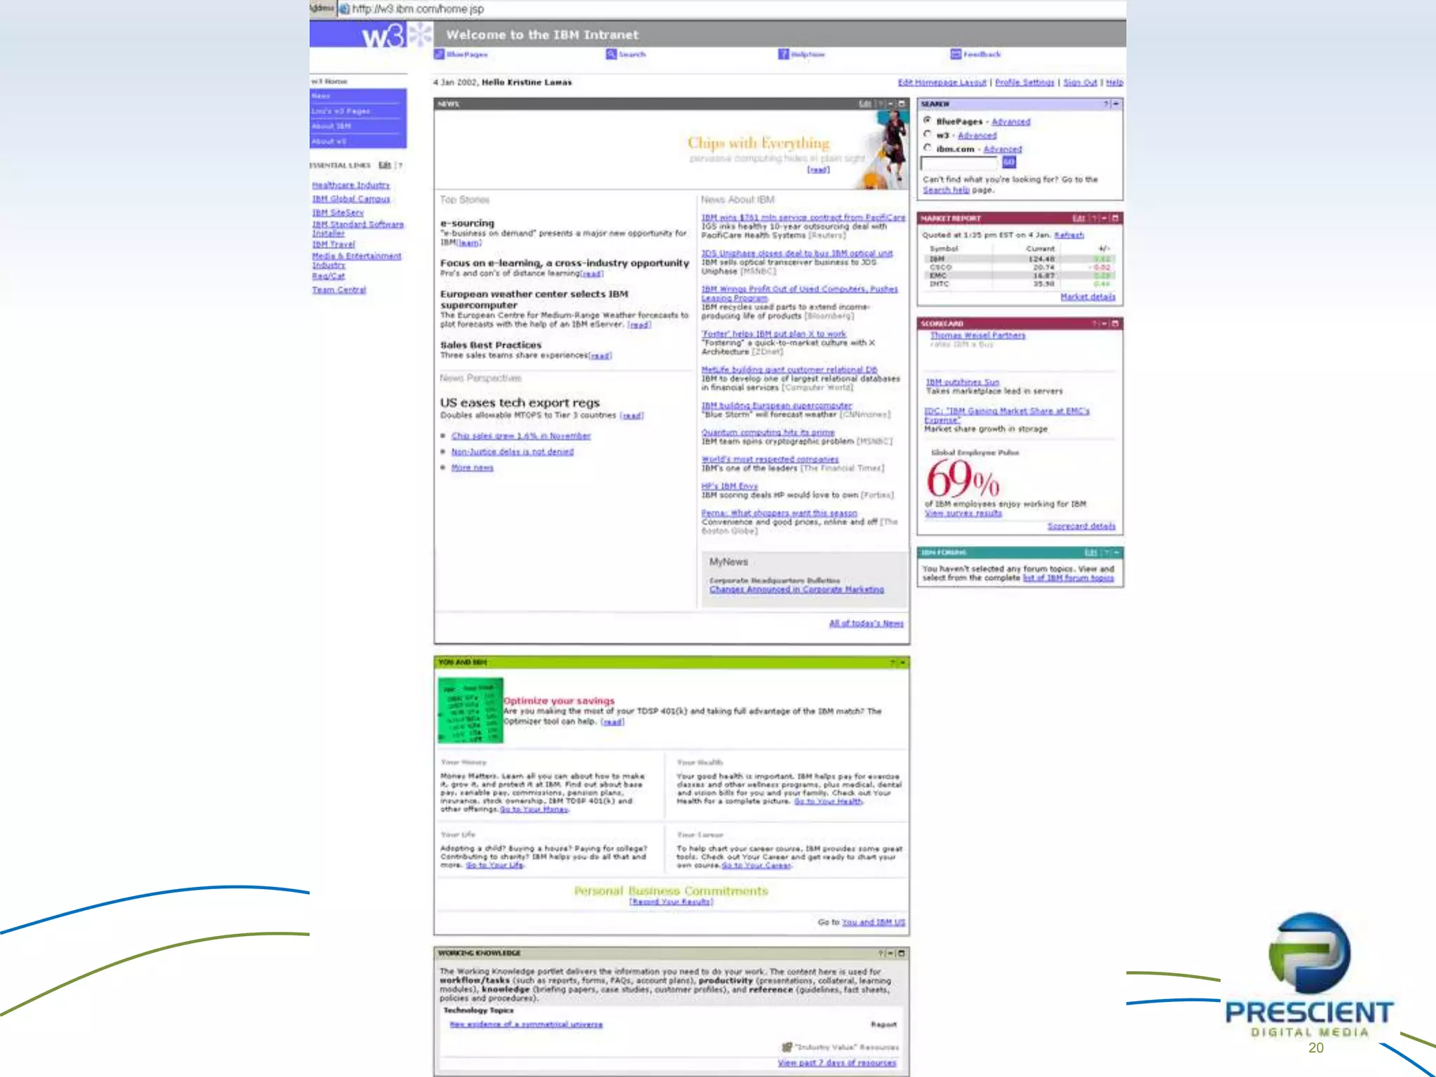Viewport: 1436px width, 1077px height.
Task: Collapse the Search portlet with minus button
Action: pyautogui.click(x=1116, y=104)
